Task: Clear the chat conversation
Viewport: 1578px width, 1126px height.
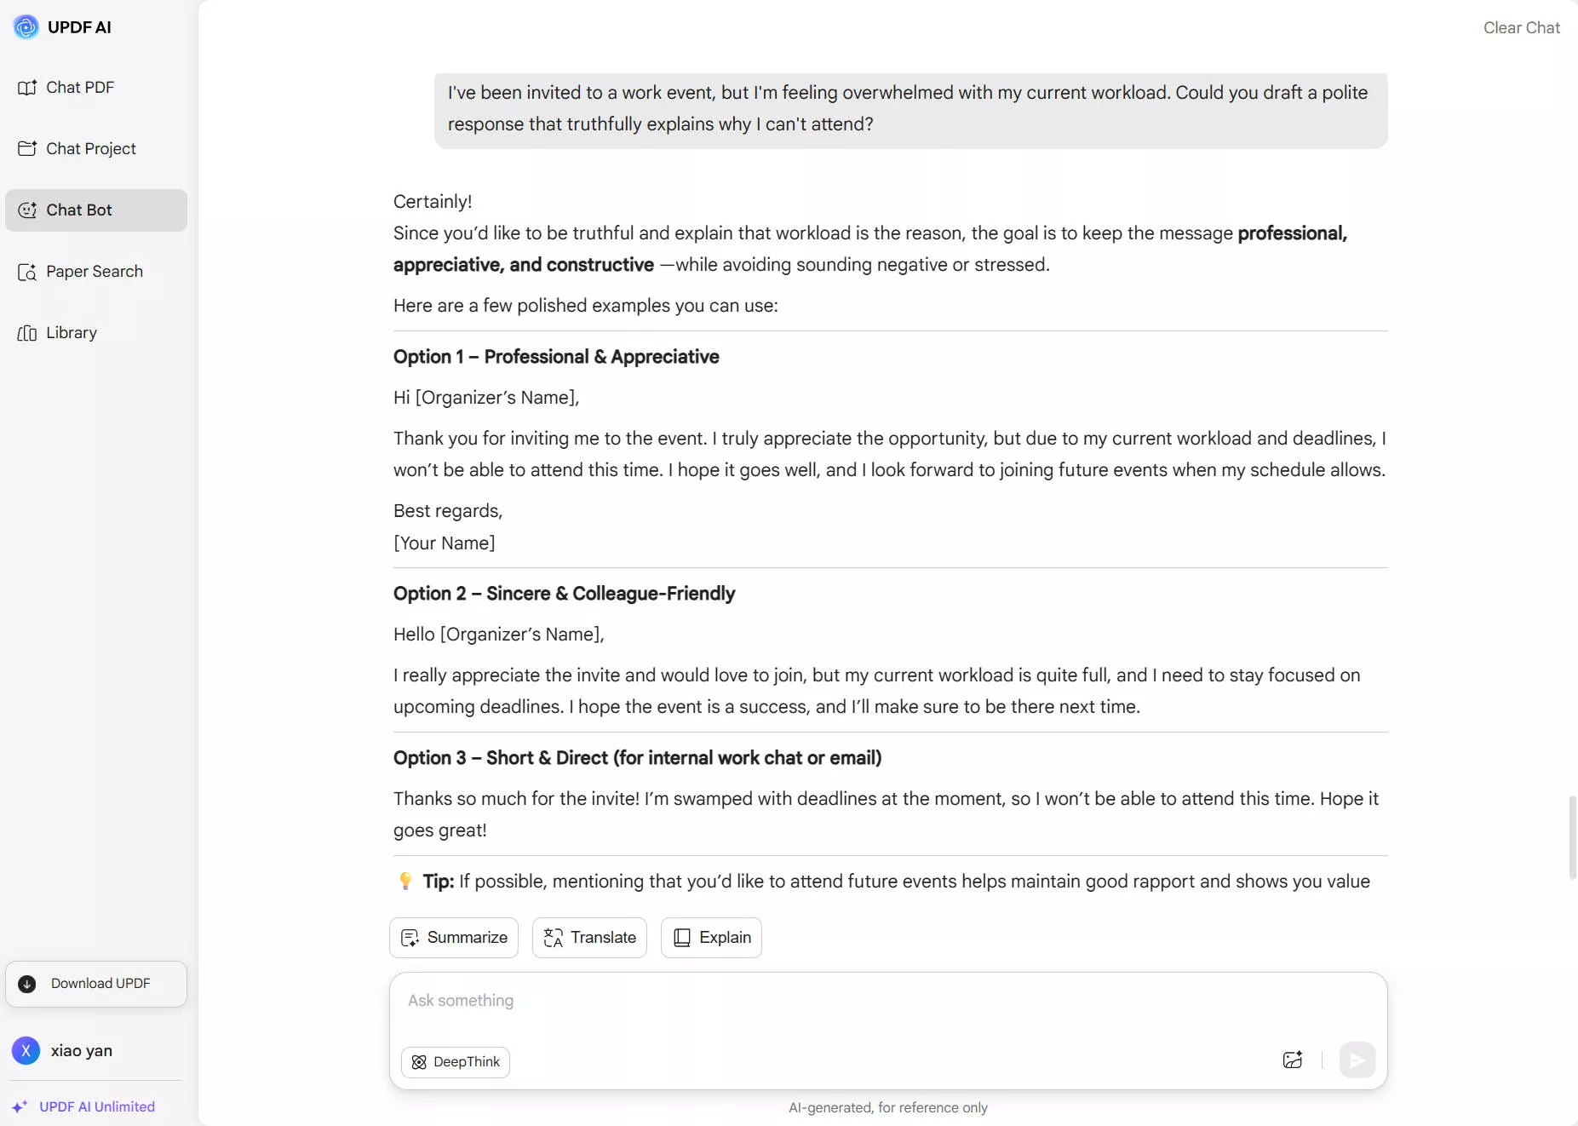Action: pyautogui.click(x=1521, y=27)
